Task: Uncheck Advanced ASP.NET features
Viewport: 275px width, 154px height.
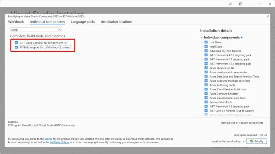Action: pyautogui.click(x=206, y=51)
